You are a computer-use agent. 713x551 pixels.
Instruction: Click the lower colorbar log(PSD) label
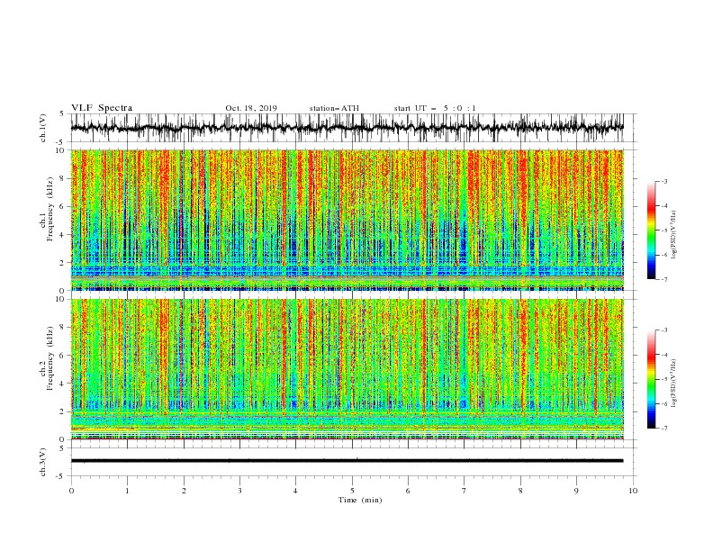click(x=674, y=383)
